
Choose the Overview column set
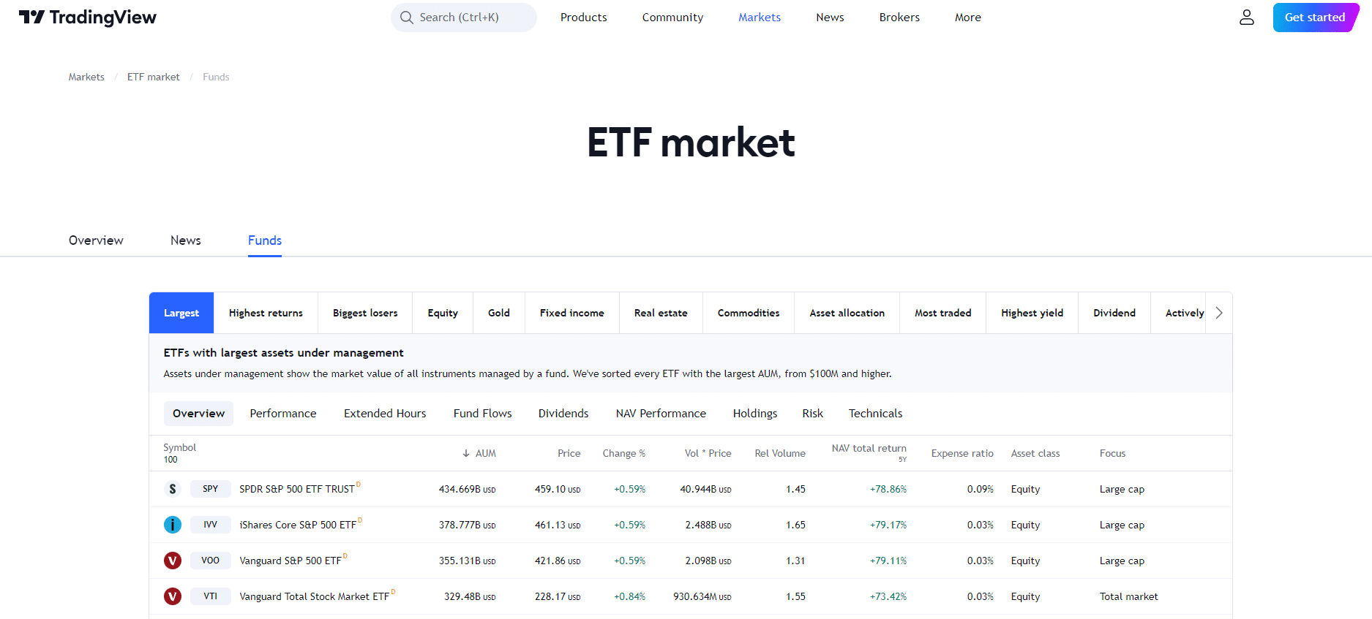(x=198, y=414)
